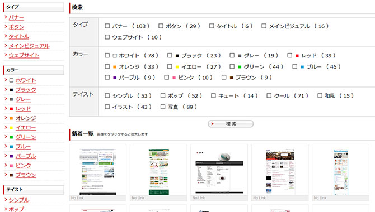The width and height of the screenshot is (375, 212).
Task: Select the クール (71) taste checkbox
Action: 269,95
